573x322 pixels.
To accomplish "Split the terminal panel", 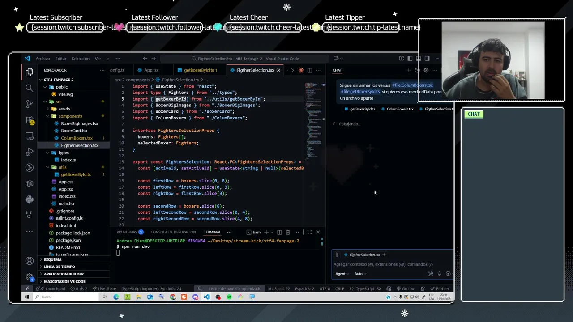I will [279, 232].
